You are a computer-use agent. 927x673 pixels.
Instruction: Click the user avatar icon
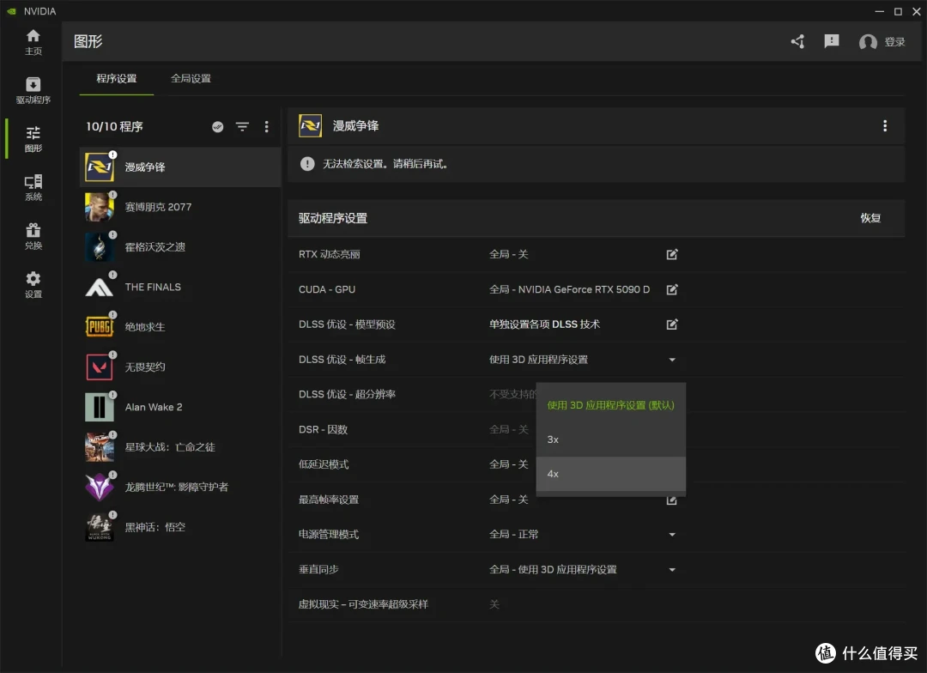tap(868, 42)
